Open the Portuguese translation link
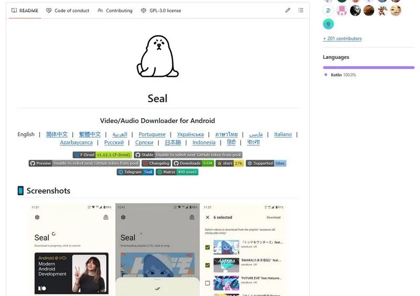The height and width of the screenshot is (296, 420). click(152, 134)
